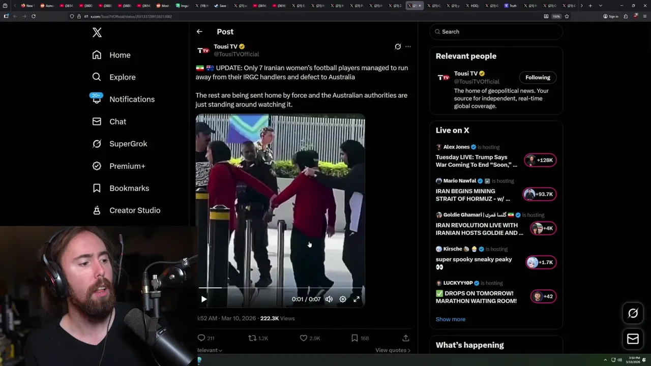Viewport: 651px width, 366px height.
Task: Switch to the Truth tab
Action: 511,6
